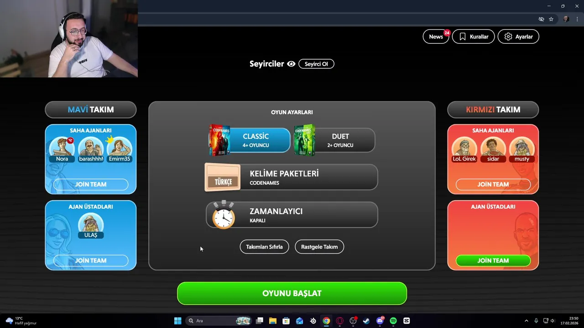Start the game with Oyunu Başlat

tap(292, 293)
